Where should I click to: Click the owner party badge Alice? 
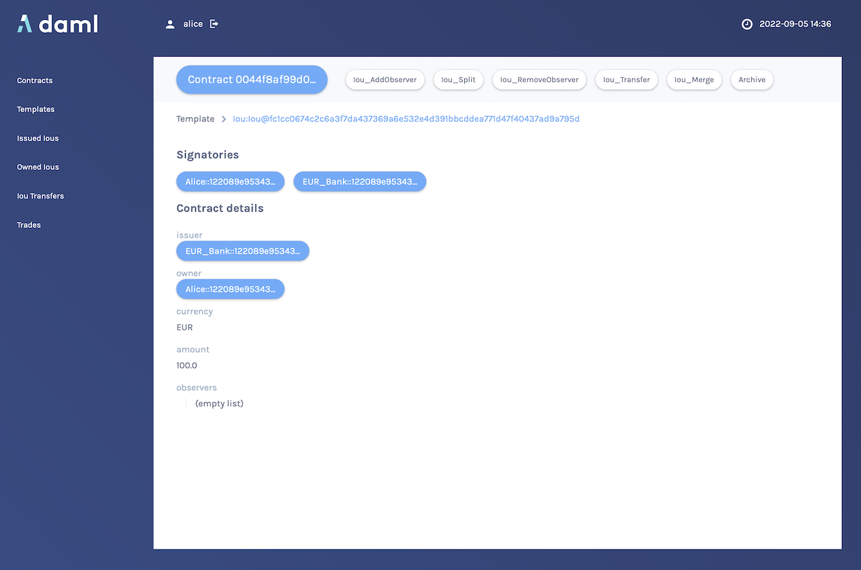click(230, 289)
